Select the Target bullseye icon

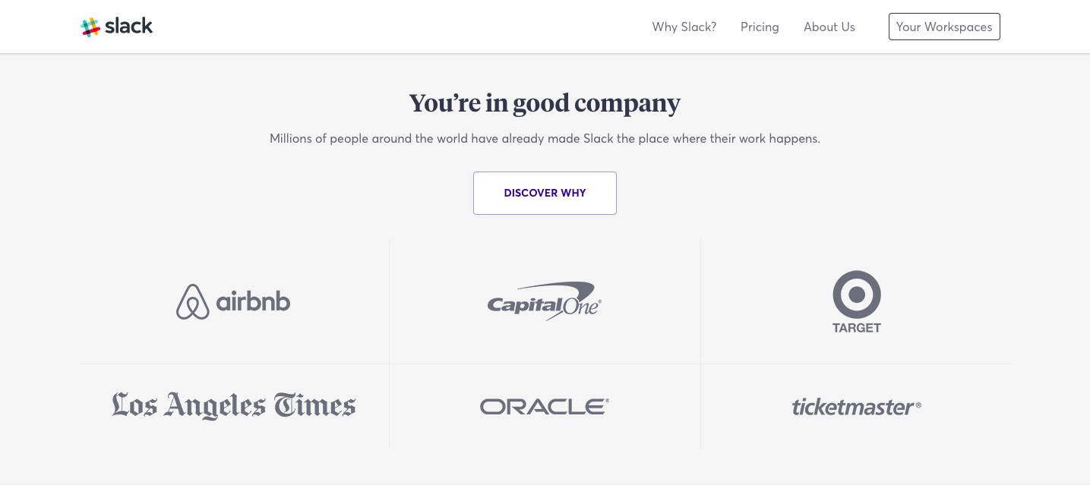coord(856,294)
